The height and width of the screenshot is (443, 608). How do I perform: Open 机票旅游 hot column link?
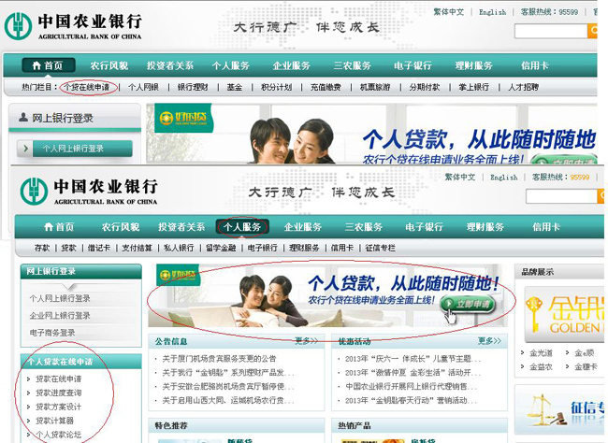pyautogui.click(x=375, y=87)
